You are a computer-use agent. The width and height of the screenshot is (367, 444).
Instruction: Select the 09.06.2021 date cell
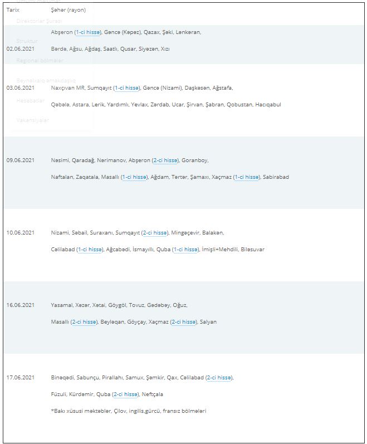click(x=21, y=160)
